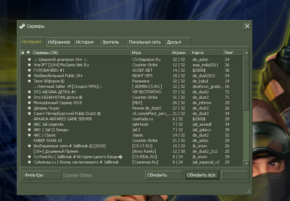Sort list by Игроки column header
Viewport: 290px width, 201px height.
[180, 53]
